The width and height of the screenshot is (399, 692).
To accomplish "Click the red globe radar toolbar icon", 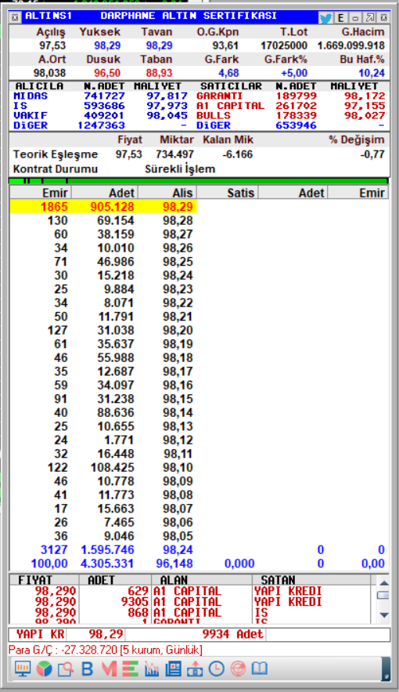I will click(238, 669).
